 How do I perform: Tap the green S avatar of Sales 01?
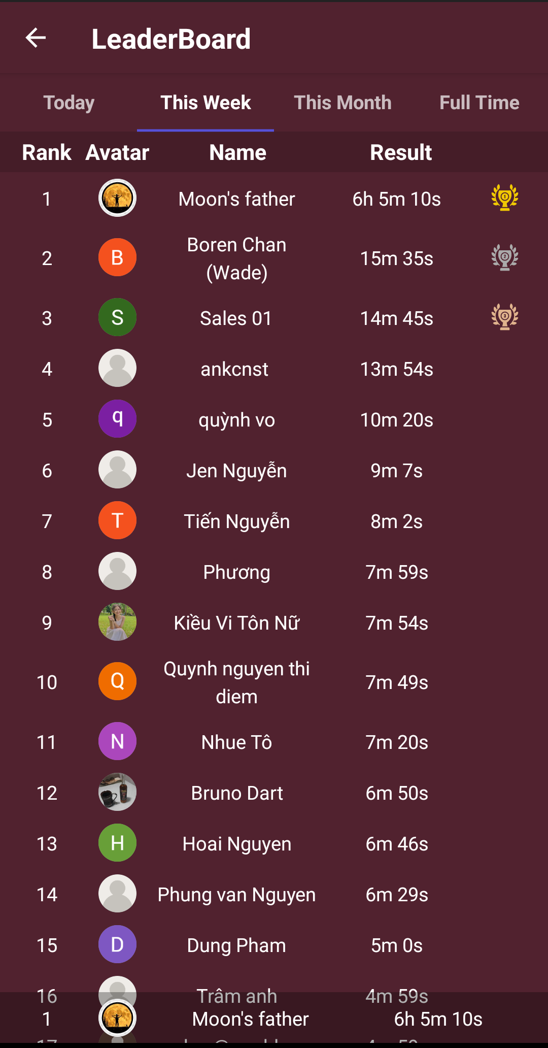(117, 317)
